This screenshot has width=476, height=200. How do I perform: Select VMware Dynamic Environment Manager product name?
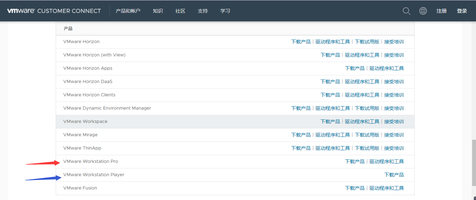coord(107,108)
